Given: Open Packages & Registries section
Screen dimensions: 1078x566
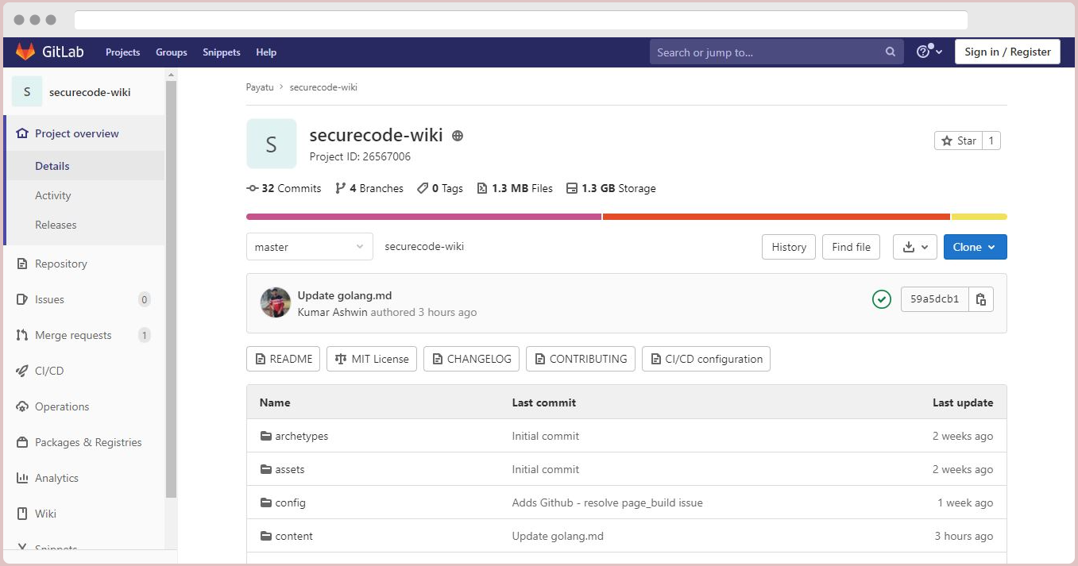Looking at the screenshot, I should click(x=88, y=442).
